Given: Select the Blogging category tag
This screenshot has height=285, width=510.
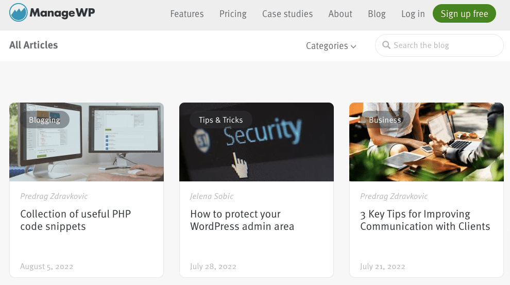Looking at the screenshot, I should coord(44,120).
